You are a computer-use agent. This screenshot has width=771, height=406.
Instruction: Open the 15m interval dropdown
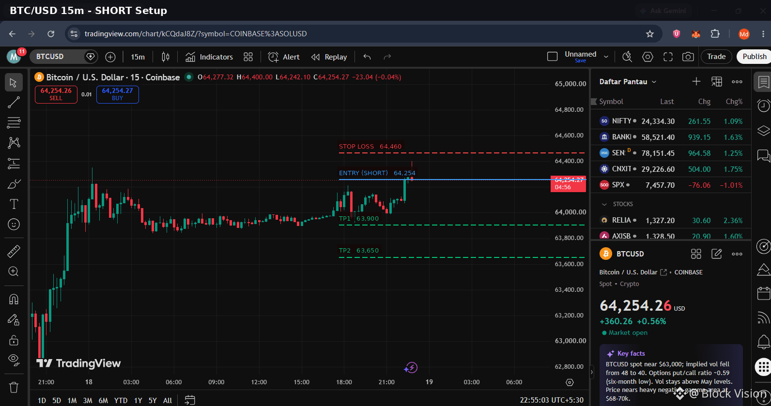pos(138,57)
